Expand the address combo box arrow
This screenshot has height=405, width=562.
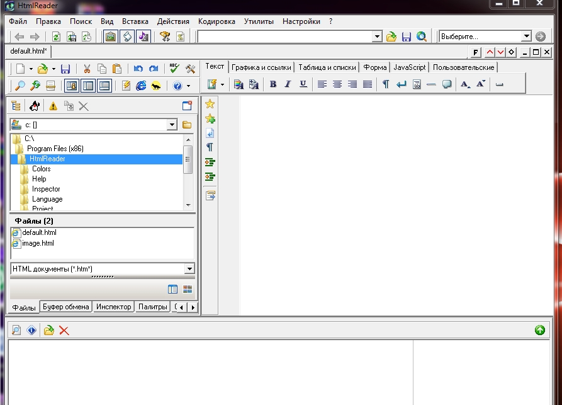(x=377, y=37)
